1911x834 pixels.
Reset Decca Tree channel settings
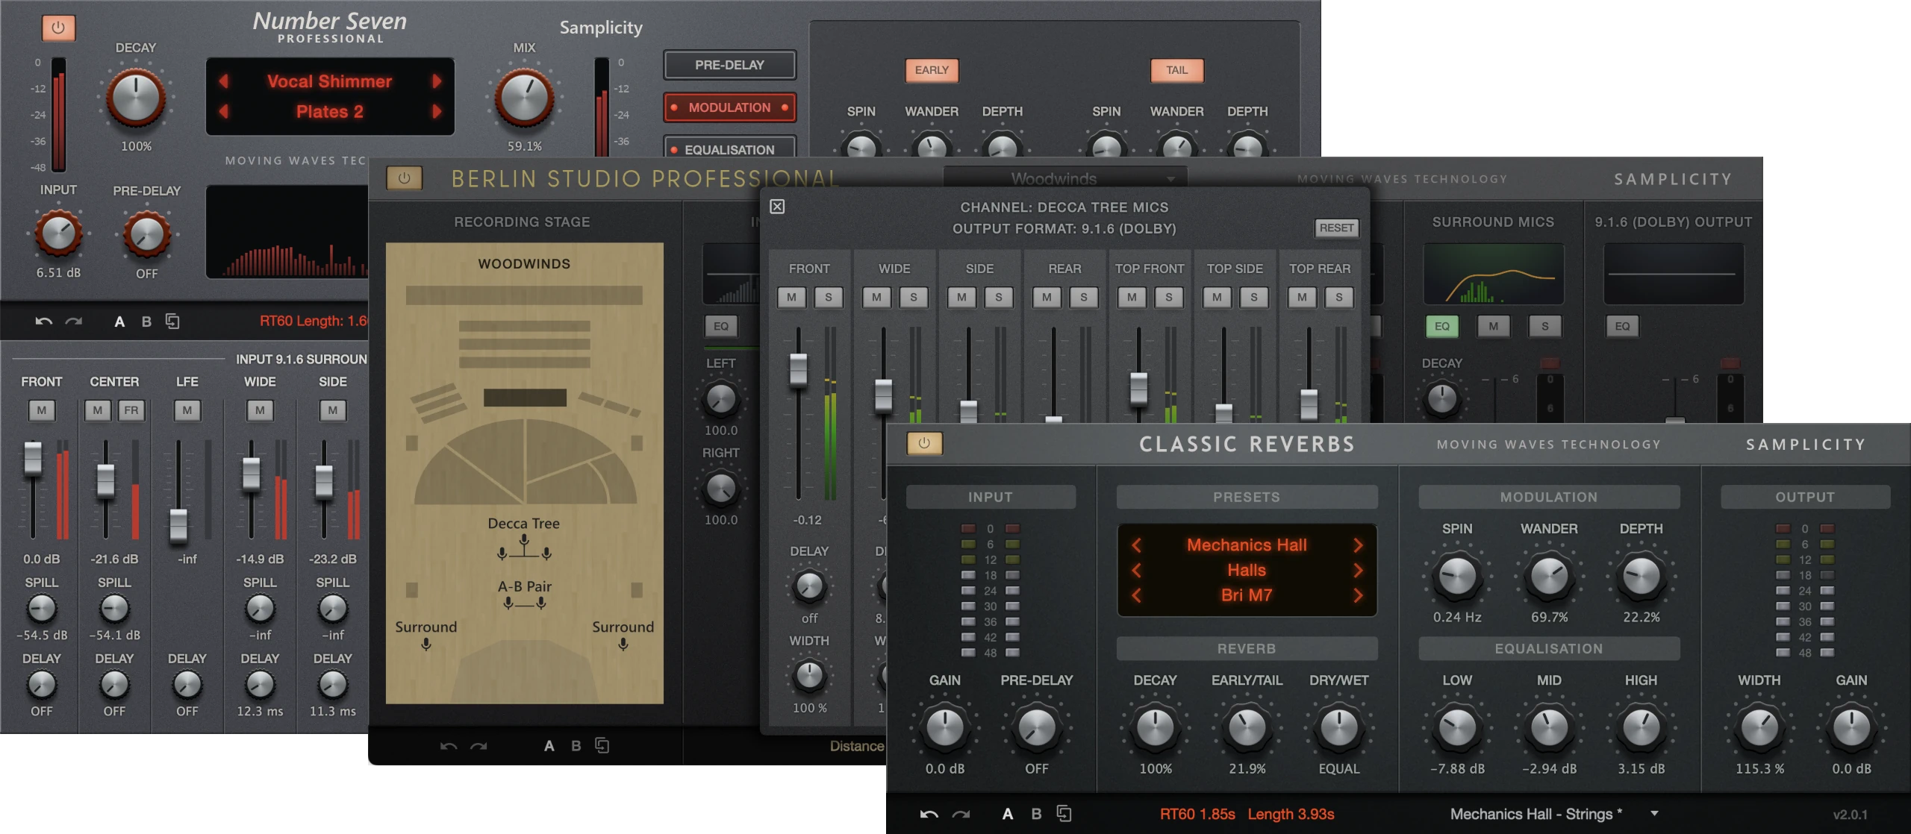click(1336, 228)
